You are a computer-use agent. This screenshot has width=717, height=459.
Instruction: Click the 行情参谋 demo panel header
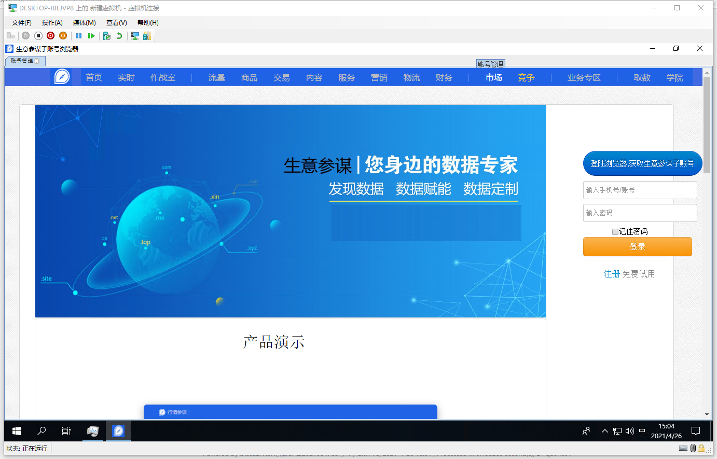(x=291, y=412)
